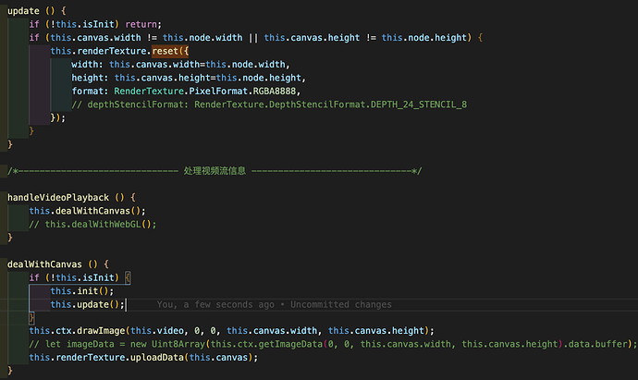Click the Chinese comment 处理视频流信息
The image size is (638, 380).
(x=213, y=171)
